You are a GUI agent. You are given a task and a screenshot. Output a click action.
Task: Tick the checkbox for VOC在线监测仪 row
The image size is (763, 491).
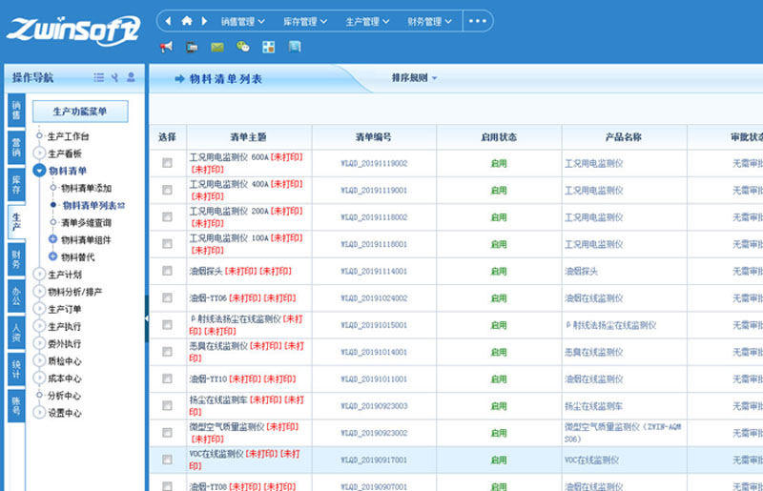tap(167, 460)
